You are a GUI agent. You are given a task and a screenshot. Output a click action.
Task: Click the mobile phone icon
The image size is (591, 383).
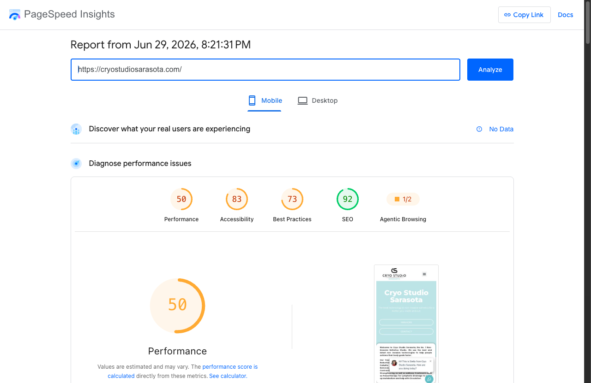point(252,100)
